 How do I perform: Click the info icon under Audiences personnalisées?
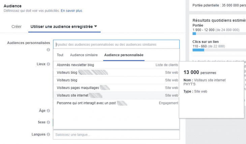click(48, 49)
